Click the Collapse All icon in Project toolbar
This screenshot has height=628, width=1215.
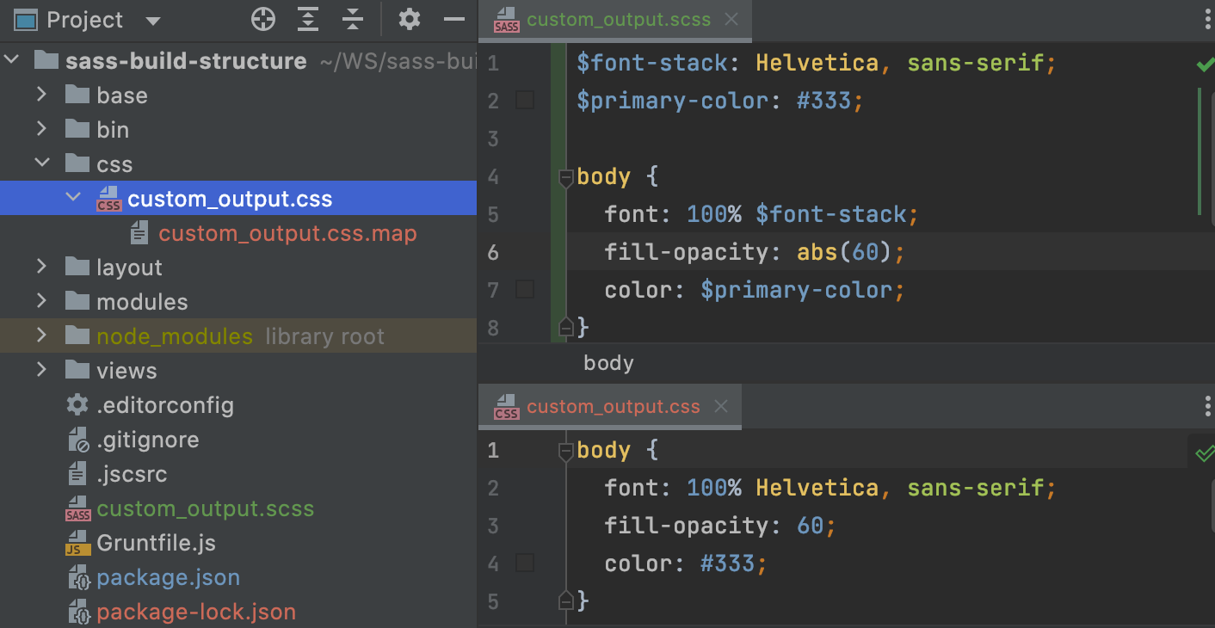[353, 19]
